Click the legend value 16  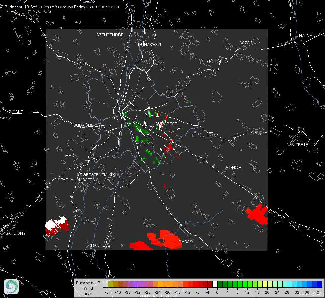(x=257, y=292)
